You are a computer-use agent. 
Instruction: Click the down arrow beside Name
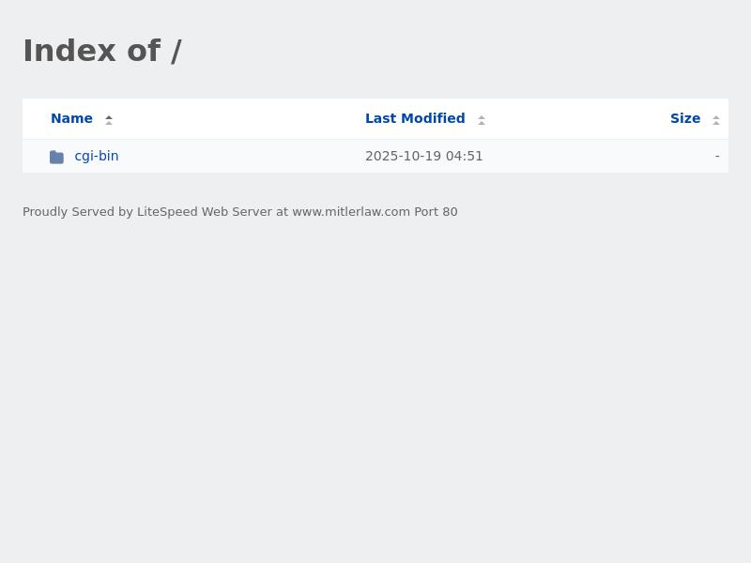[x=109, y=123]
